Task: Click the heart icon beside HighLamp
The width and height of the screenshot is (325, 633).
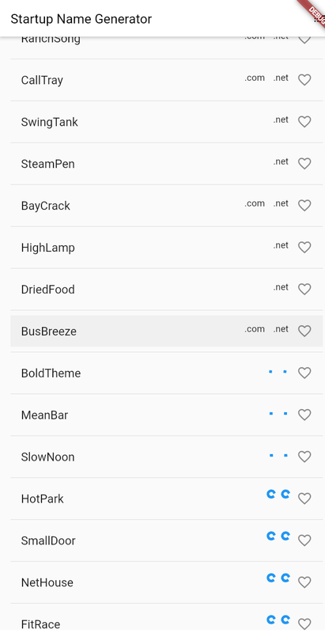Action: (304, 248)
